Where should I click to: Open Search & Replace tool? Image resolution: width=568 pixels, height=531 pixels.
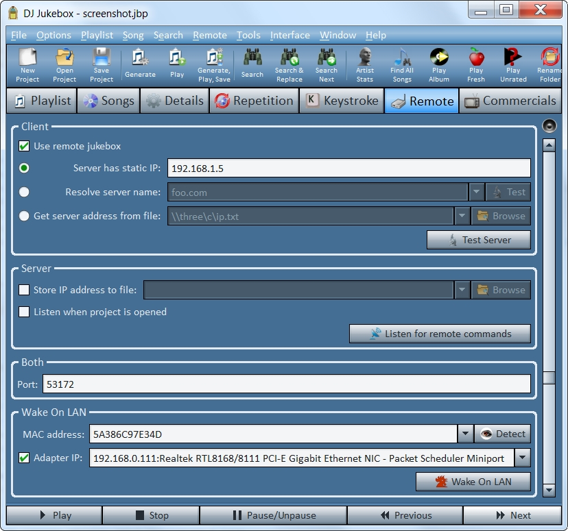tap(289, 65)
